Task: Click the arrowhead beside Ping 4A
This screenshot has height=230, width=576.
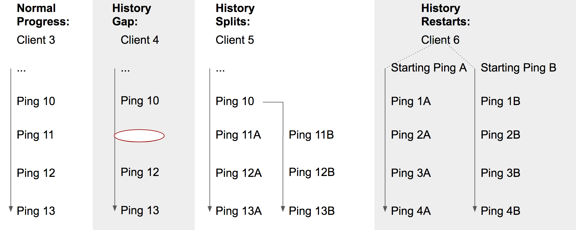Action: point(385,209)
